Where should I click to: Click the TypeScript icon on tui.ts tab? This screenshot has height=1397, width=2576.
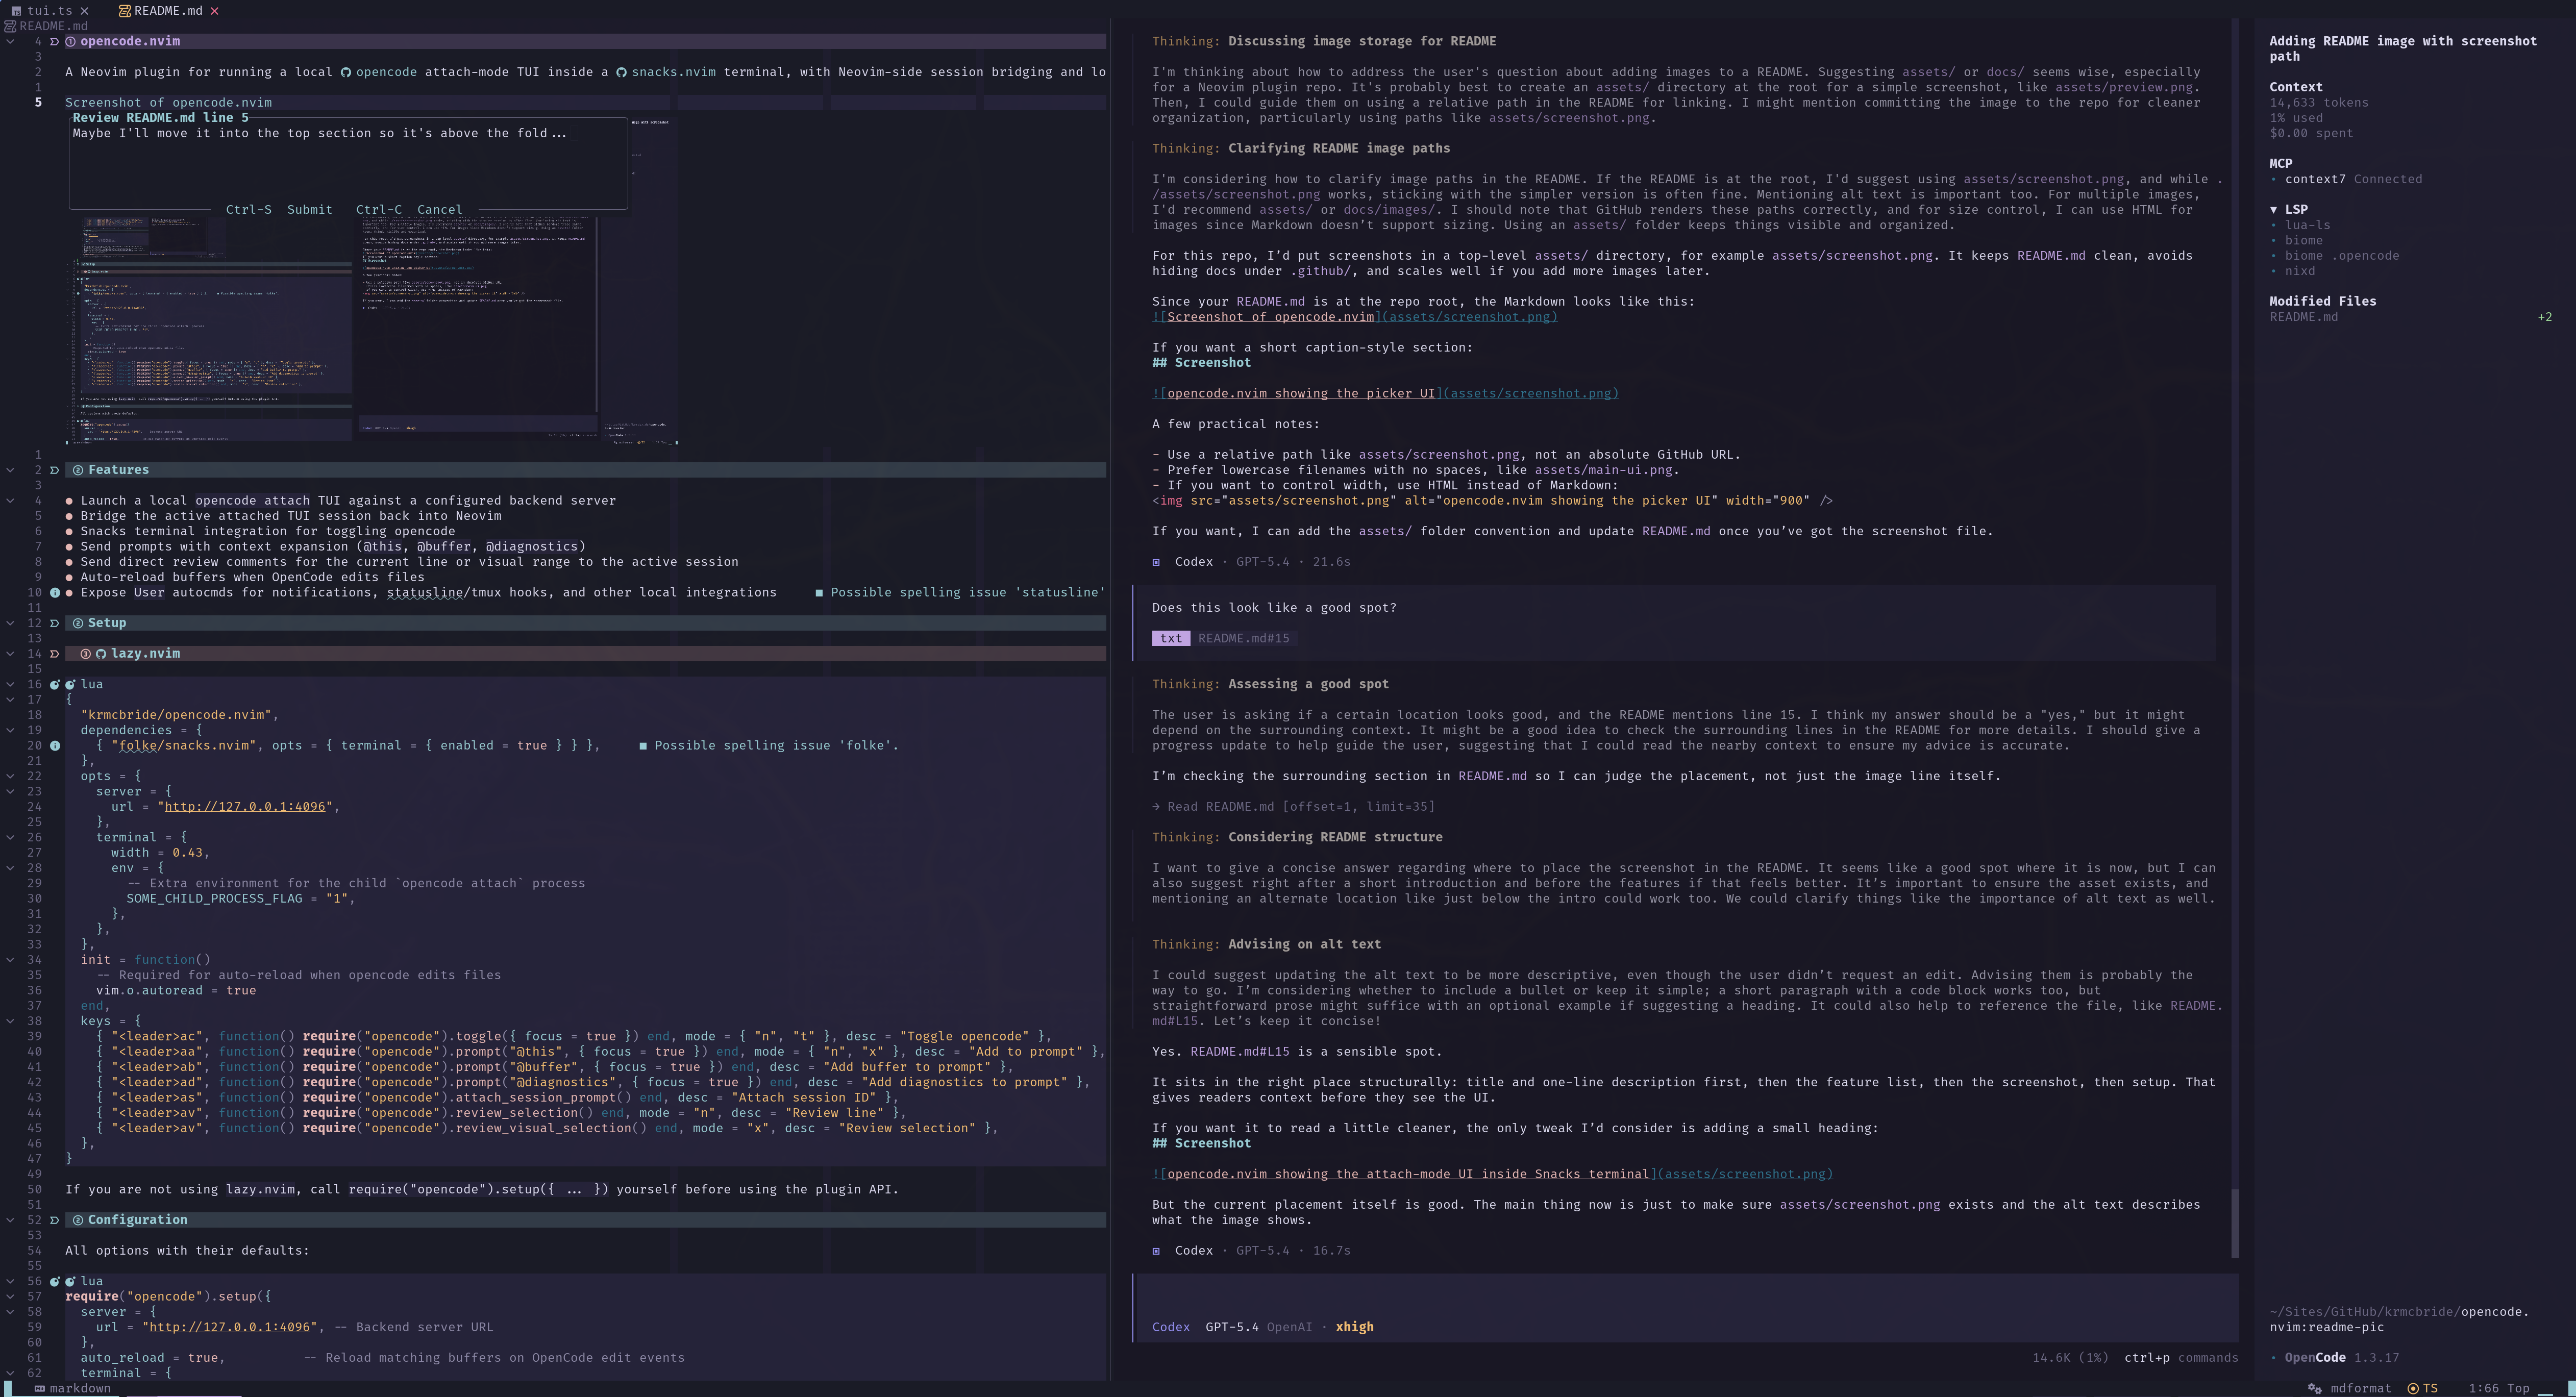point(16,11)
